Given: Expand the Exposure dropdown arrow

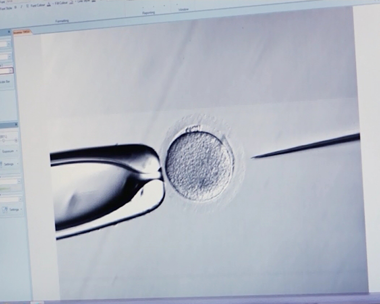Looking at the screenshot, I should coord(17,151).
